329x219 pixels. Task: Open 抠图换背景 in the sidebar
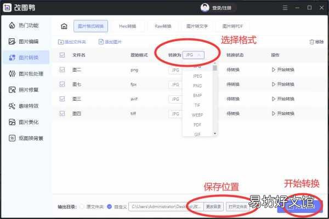(x=26, y=138)
